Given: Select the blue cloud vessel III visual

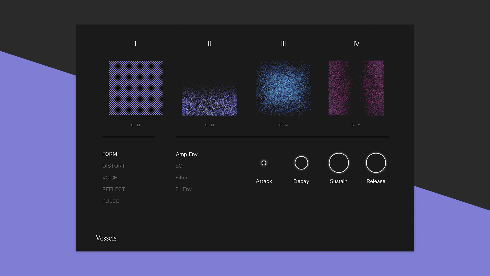Looking at the screenshot, I should tap(283, 88).
